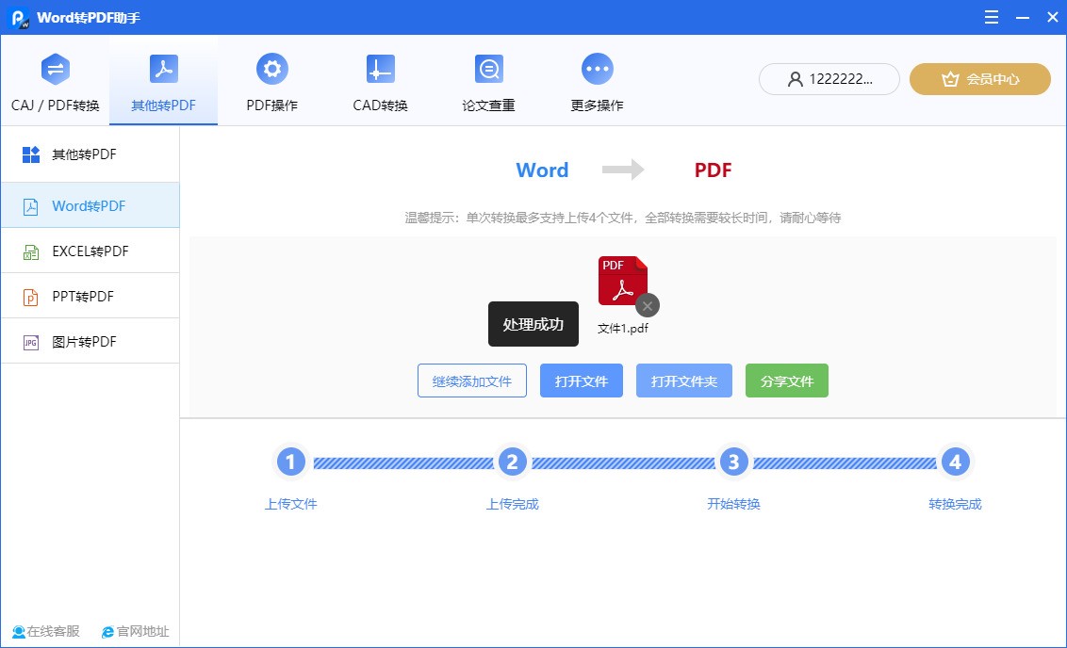Click the 打开文件 button
This screenshot has height=648, width=1067.
click(581, 381)
